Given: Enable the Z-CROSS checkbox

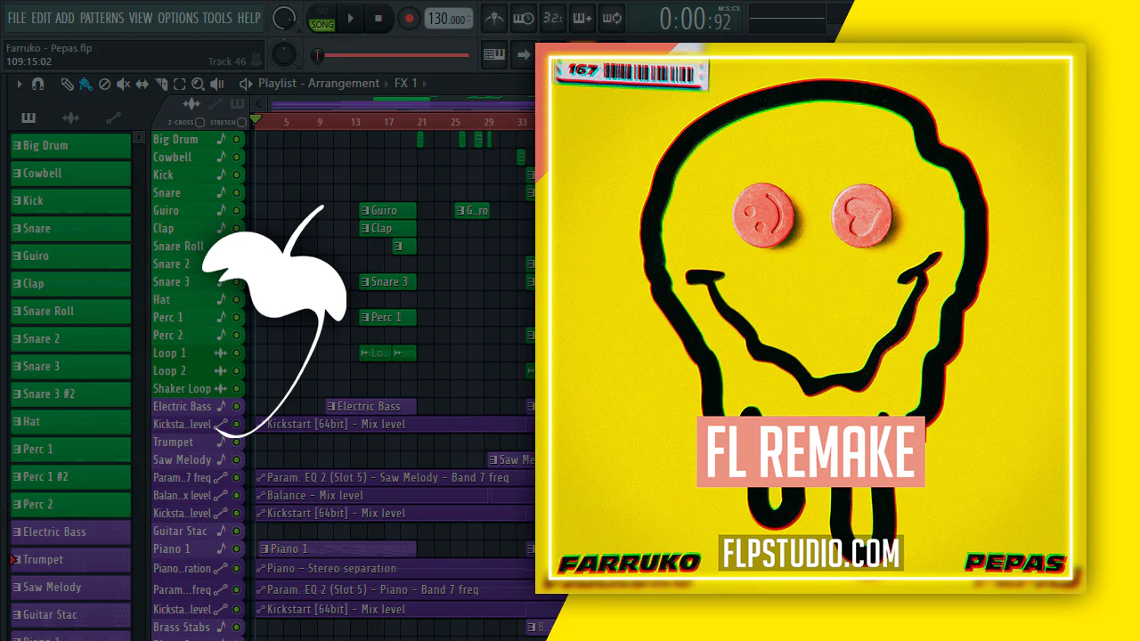Looking at the screenshot, I should (x=199, y=122).
